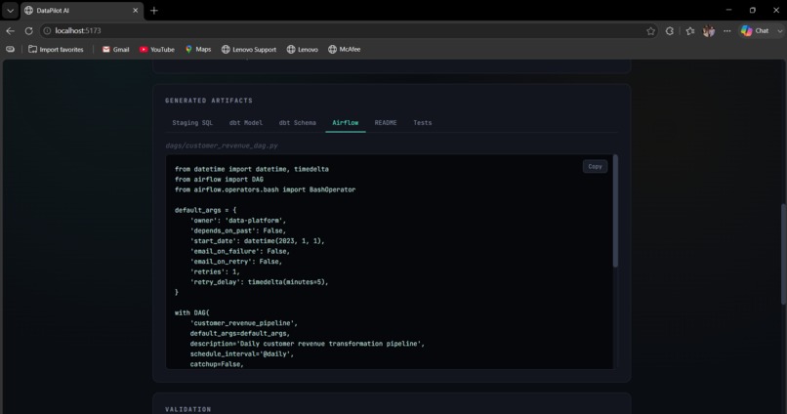This screenshot has height=414, width=787.
Task: Click the 'start_date' datetime code line
Action: [257, 241]
